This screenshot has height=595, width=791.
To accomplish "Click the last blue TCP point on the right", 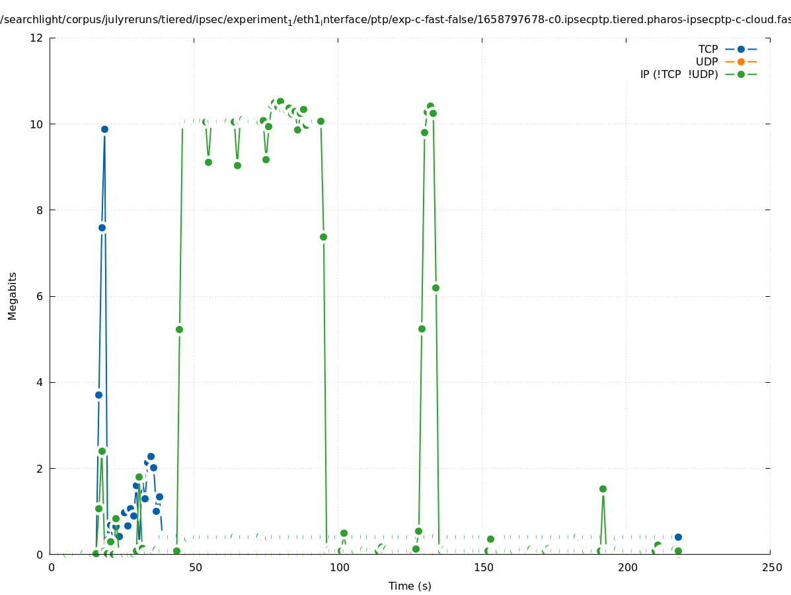I will click(678, 537).
